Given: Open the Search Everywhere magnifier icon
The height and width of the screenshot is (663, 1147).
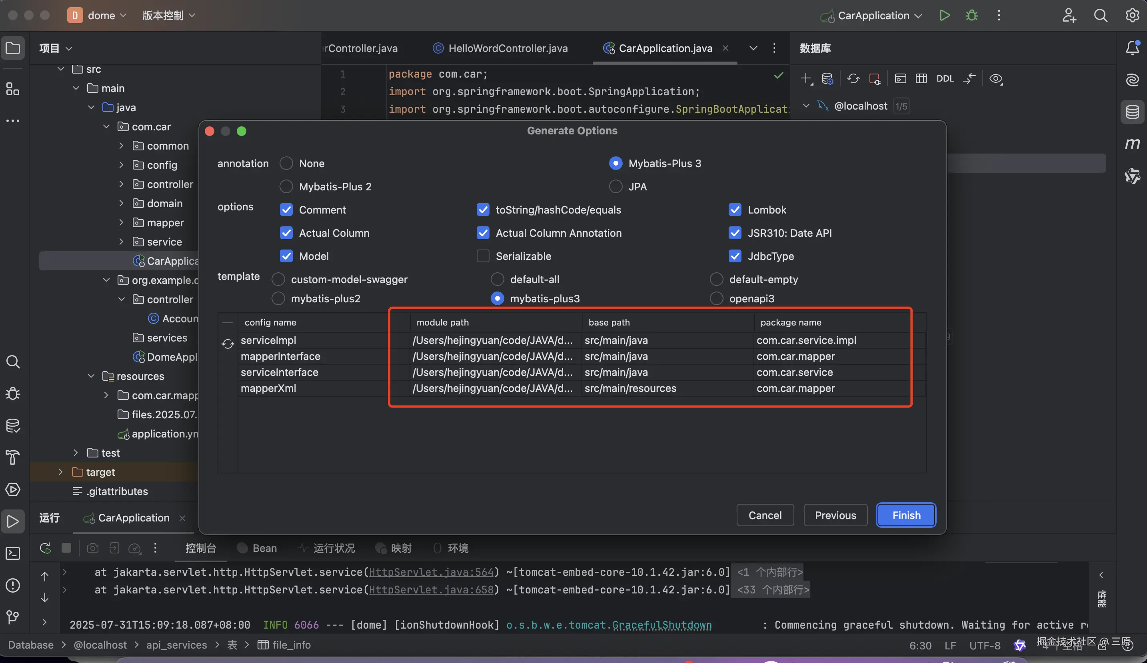Looking at the screenshot, I should [x=1101, y=16].
